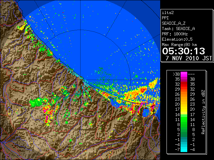Click the '---' legend label
Image resolution: width=214 pixels, height=160 pixels.
191,74
